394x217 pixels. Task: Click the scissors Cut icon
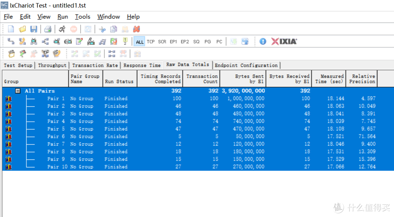[x=102, y=29]
